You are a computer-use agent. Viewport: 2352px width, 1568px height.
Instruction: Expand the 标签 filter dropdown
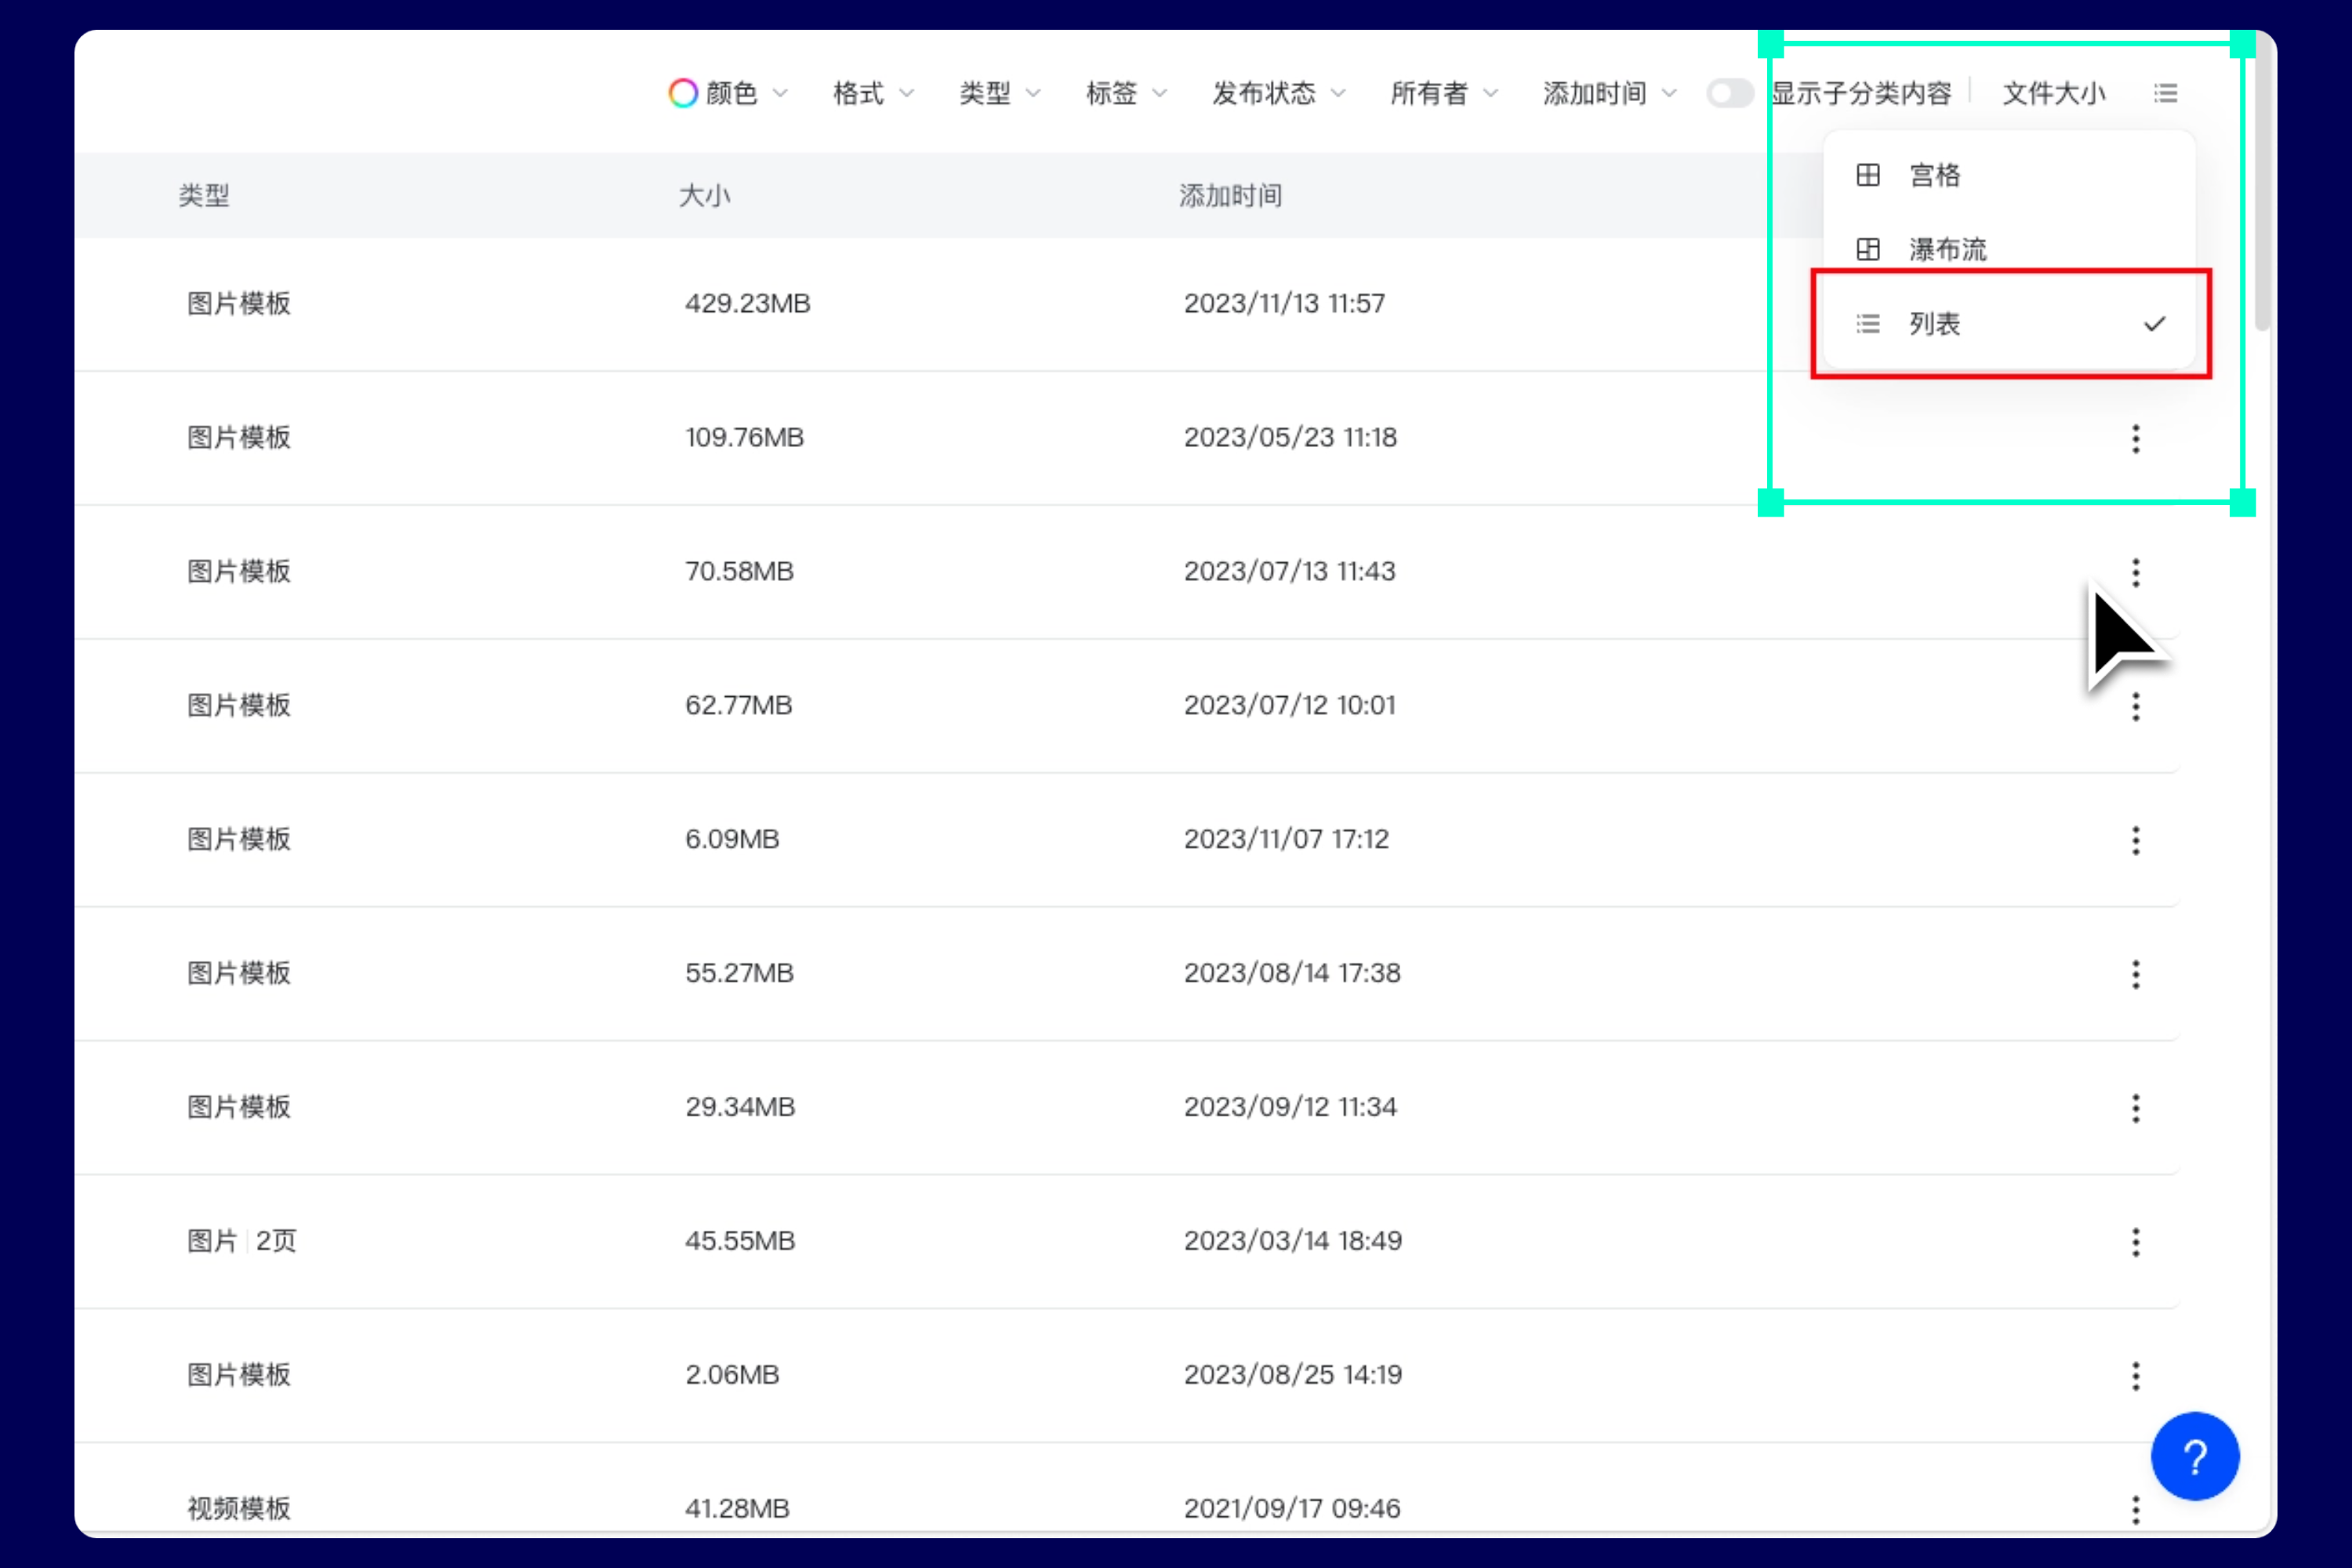click(x=1126, y=93)
